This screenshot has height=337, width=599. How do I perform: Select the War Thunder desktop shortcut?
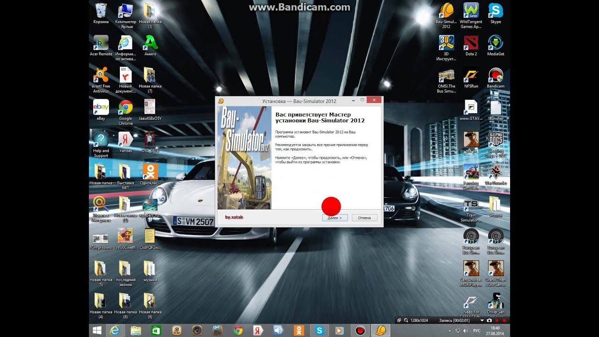[496, 175]
